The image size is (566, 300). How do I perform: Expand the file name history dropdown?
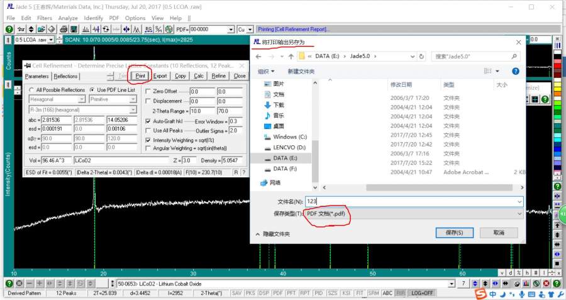(x=519, y=201)
